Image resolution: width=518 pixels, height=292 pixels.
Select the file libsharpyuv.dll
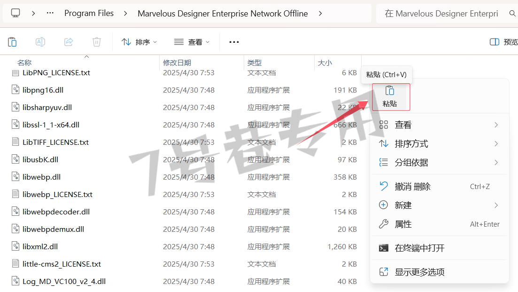click(x=47, y=108)
